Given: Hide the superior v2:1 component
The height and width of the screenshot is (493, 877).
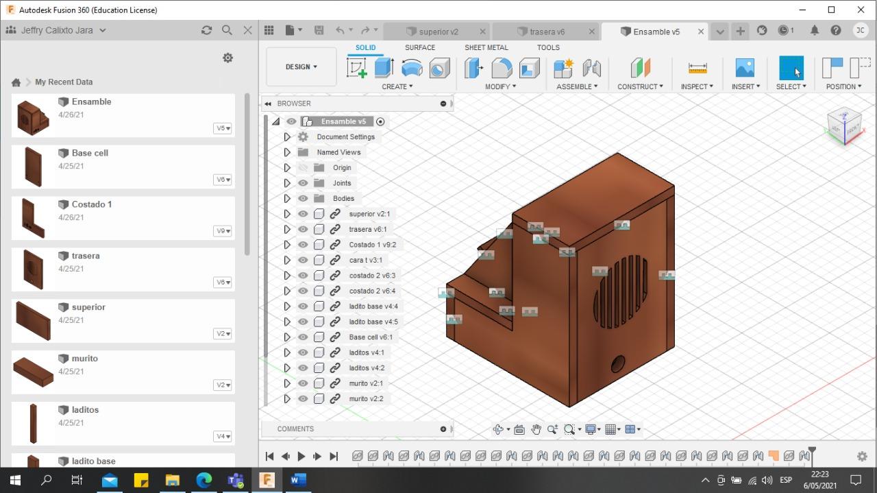Looking at the screenshot, I should (303, 214).
